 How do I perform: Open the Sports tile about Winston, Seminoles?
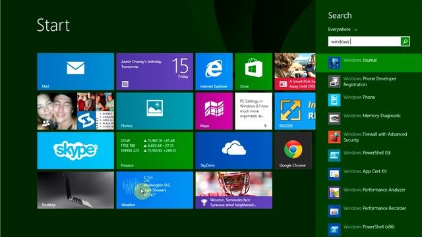click(234, 190)
